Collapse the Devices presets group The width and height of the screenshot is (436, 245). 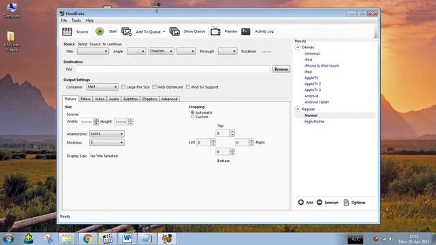[x=298, y=47]
